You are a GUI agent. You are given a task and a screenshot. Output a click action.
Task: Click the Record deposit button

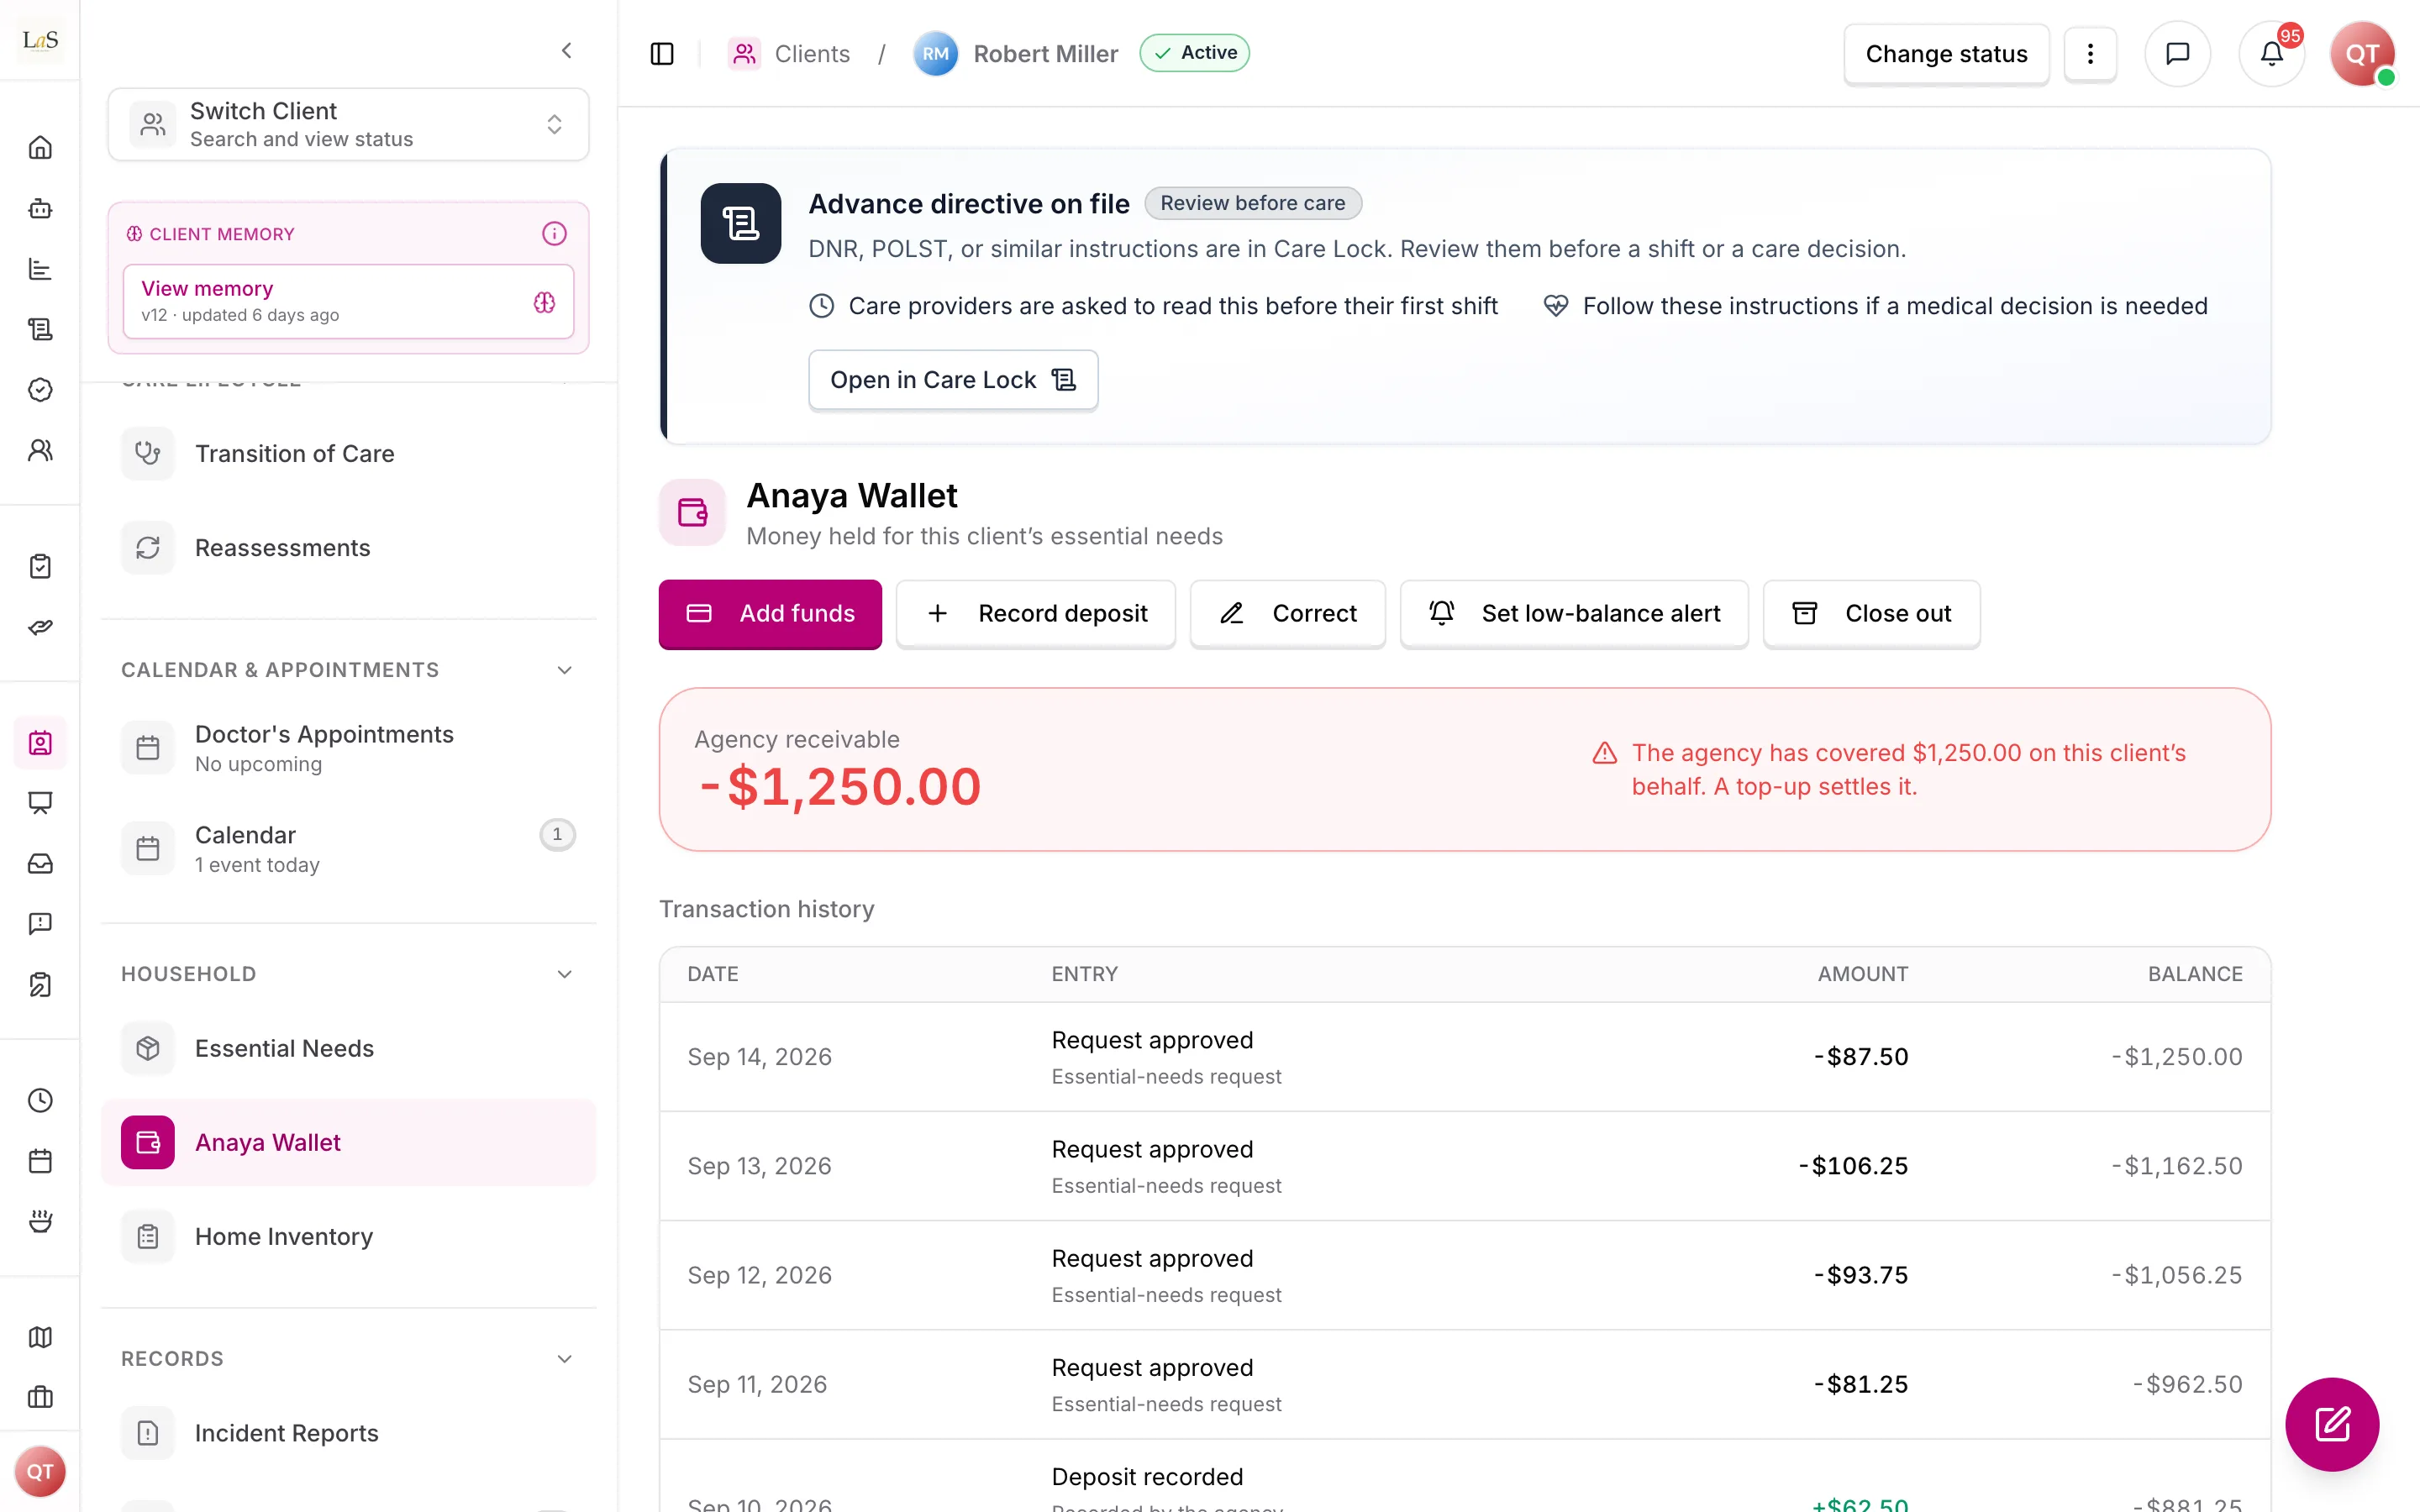pyautogui.click(x=1036, y=614)
